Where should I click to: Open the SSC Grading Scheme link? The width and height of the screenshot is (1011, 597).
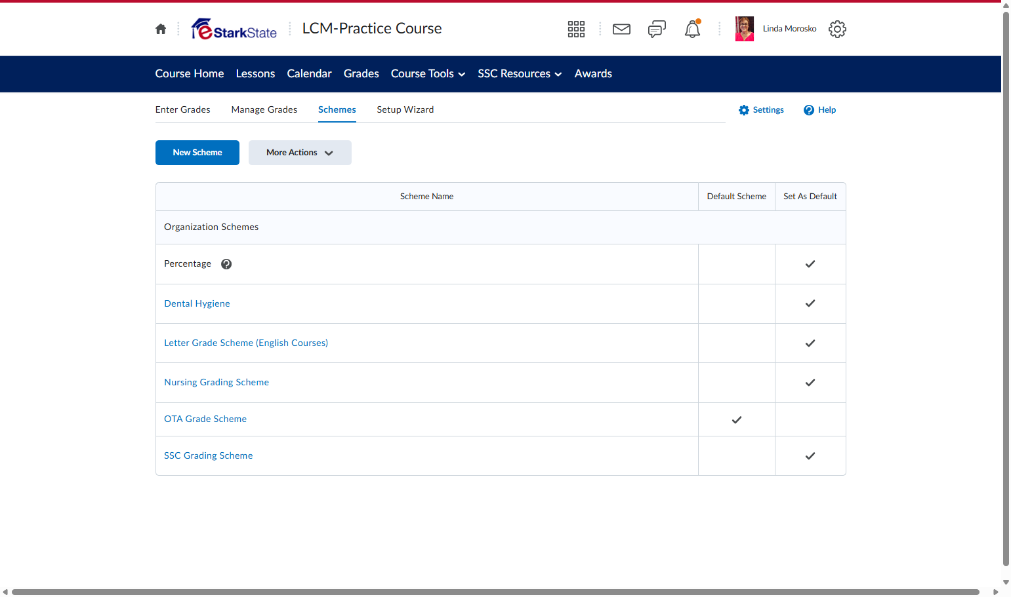coord(209,455)
